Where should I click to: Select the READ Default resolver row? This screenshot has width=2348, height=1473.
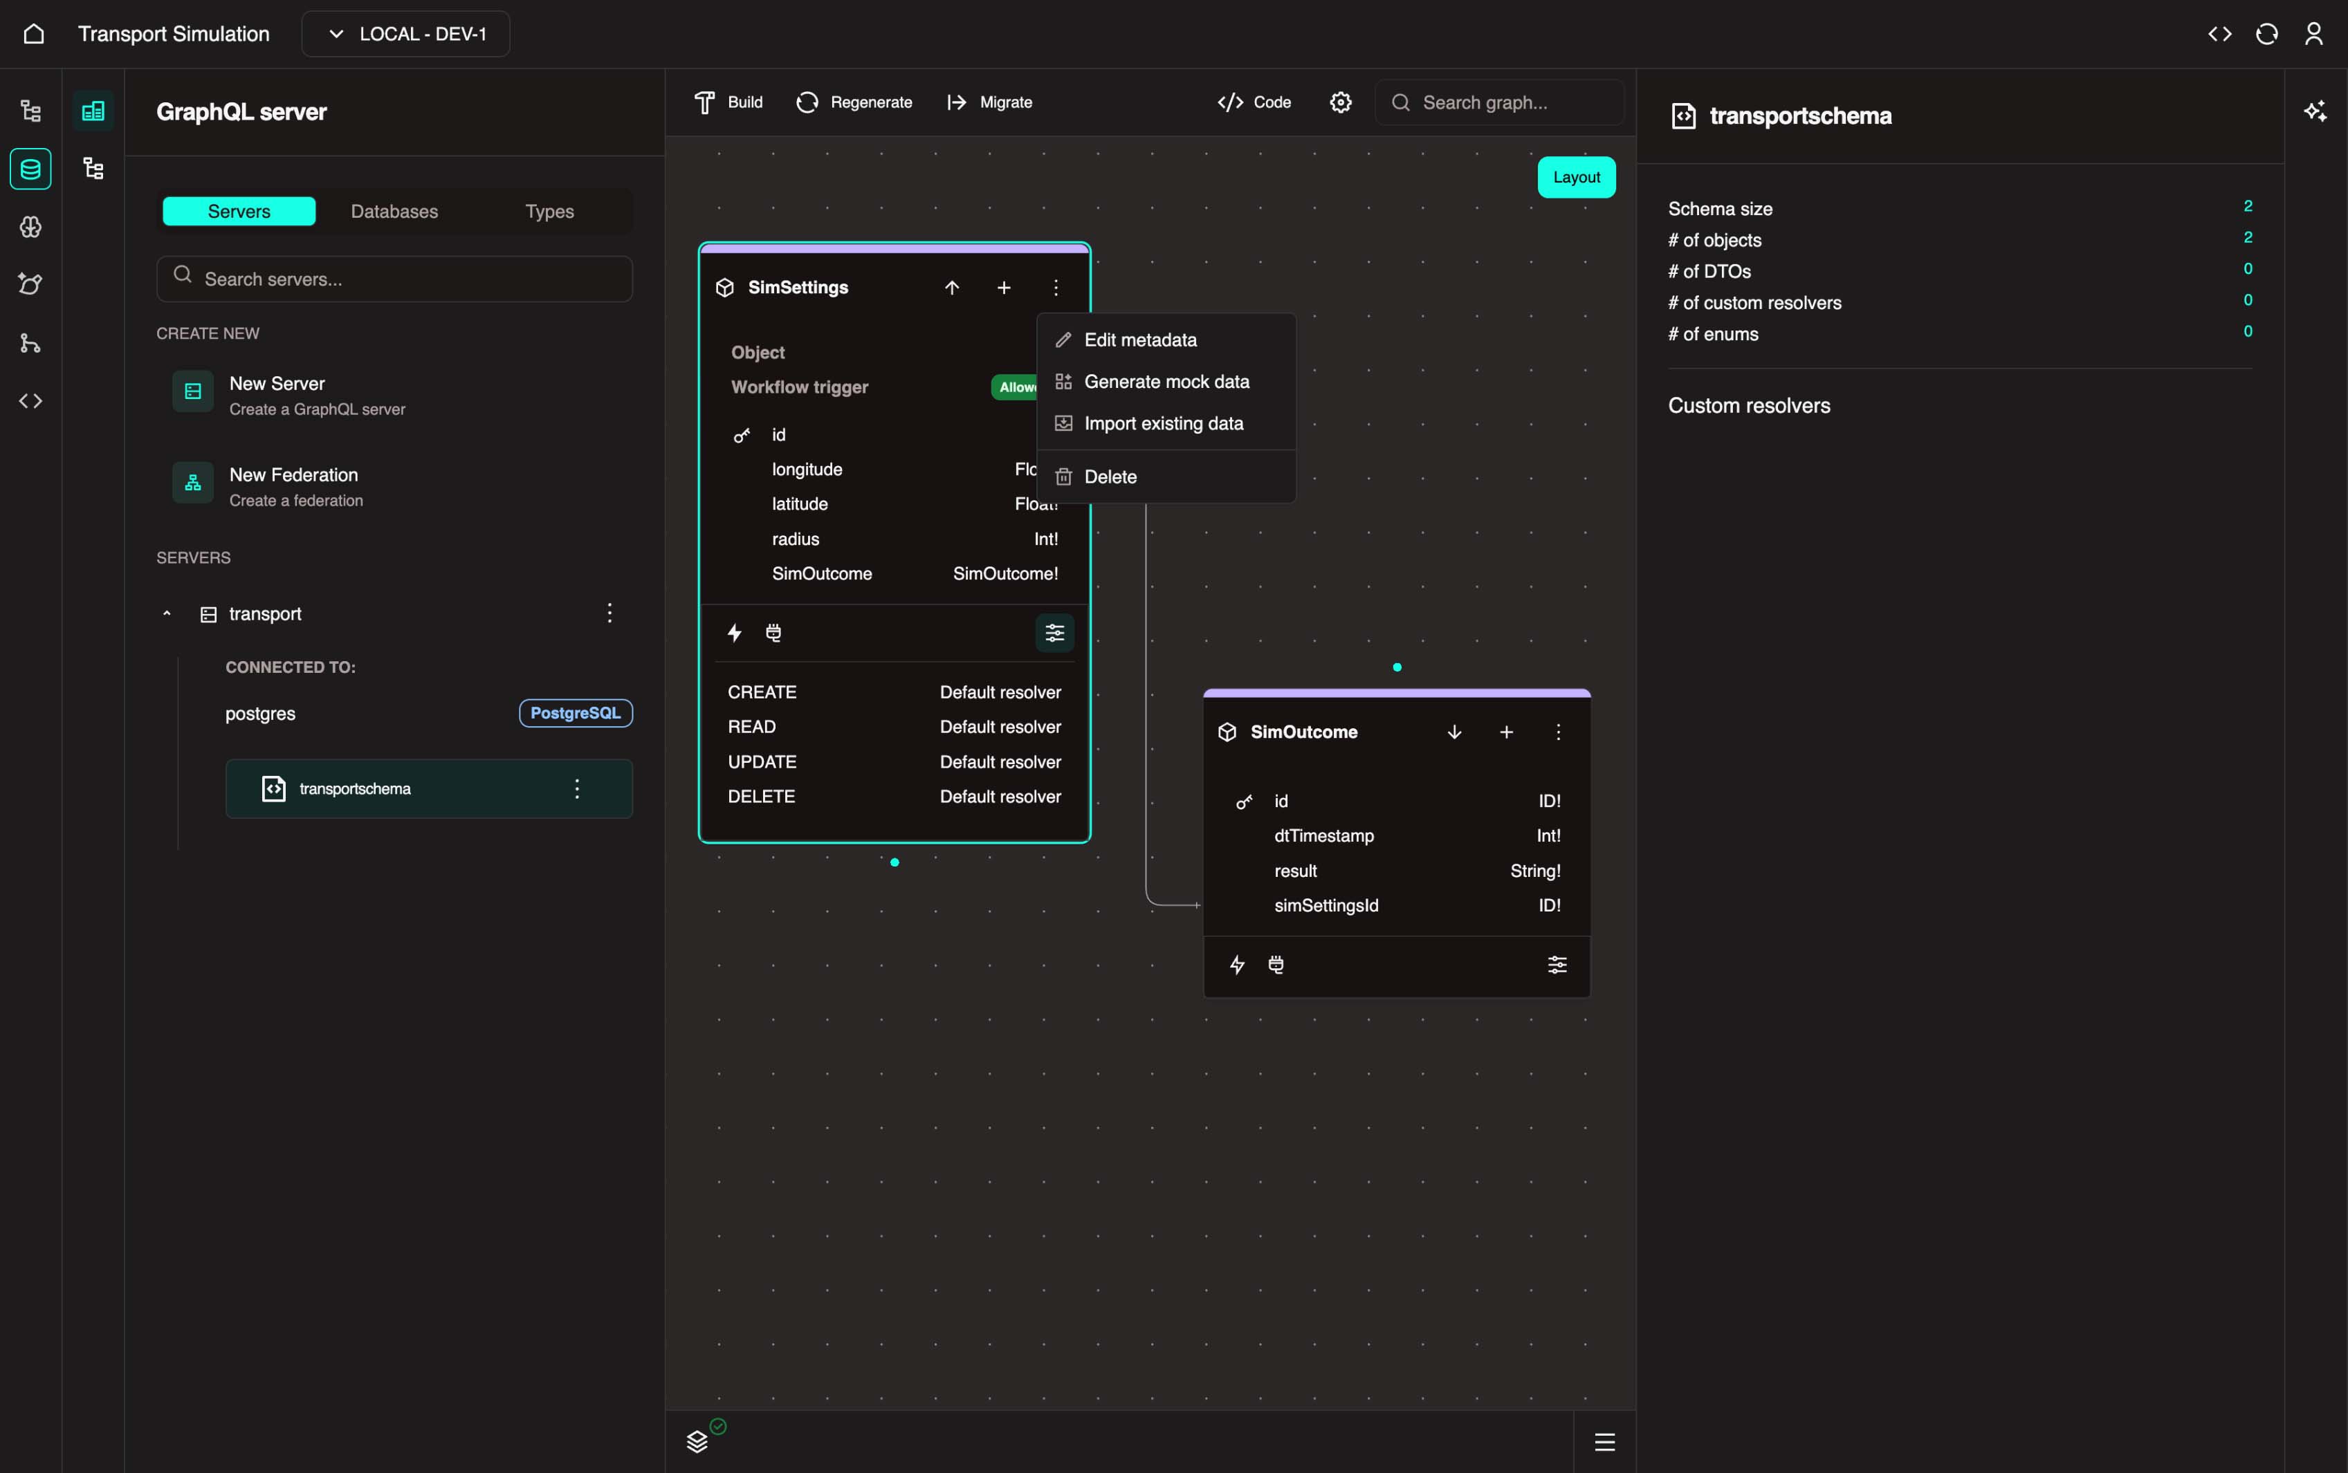tap(895, 727)
